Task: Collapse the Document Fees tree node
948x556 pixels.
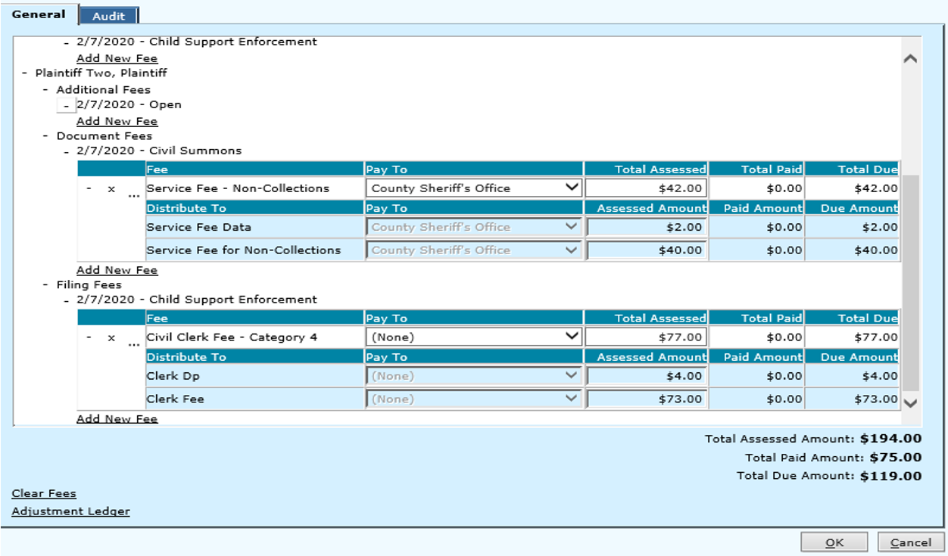Action: coord(46,137)
